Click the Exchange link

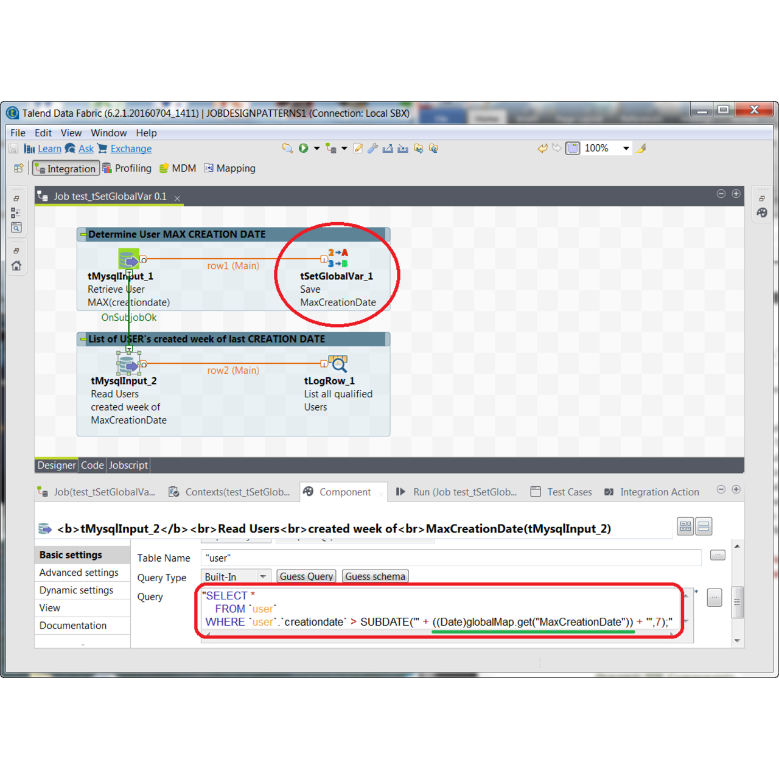(131, 148)
